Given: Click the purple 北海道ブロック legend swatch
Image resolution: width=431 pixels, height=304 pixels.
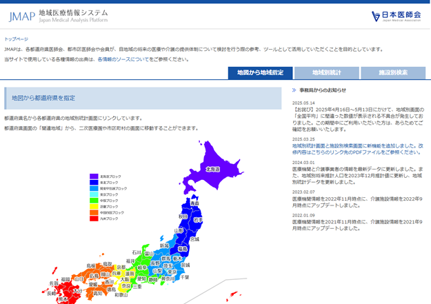Looking at the screenshot, I should [94, 176].
